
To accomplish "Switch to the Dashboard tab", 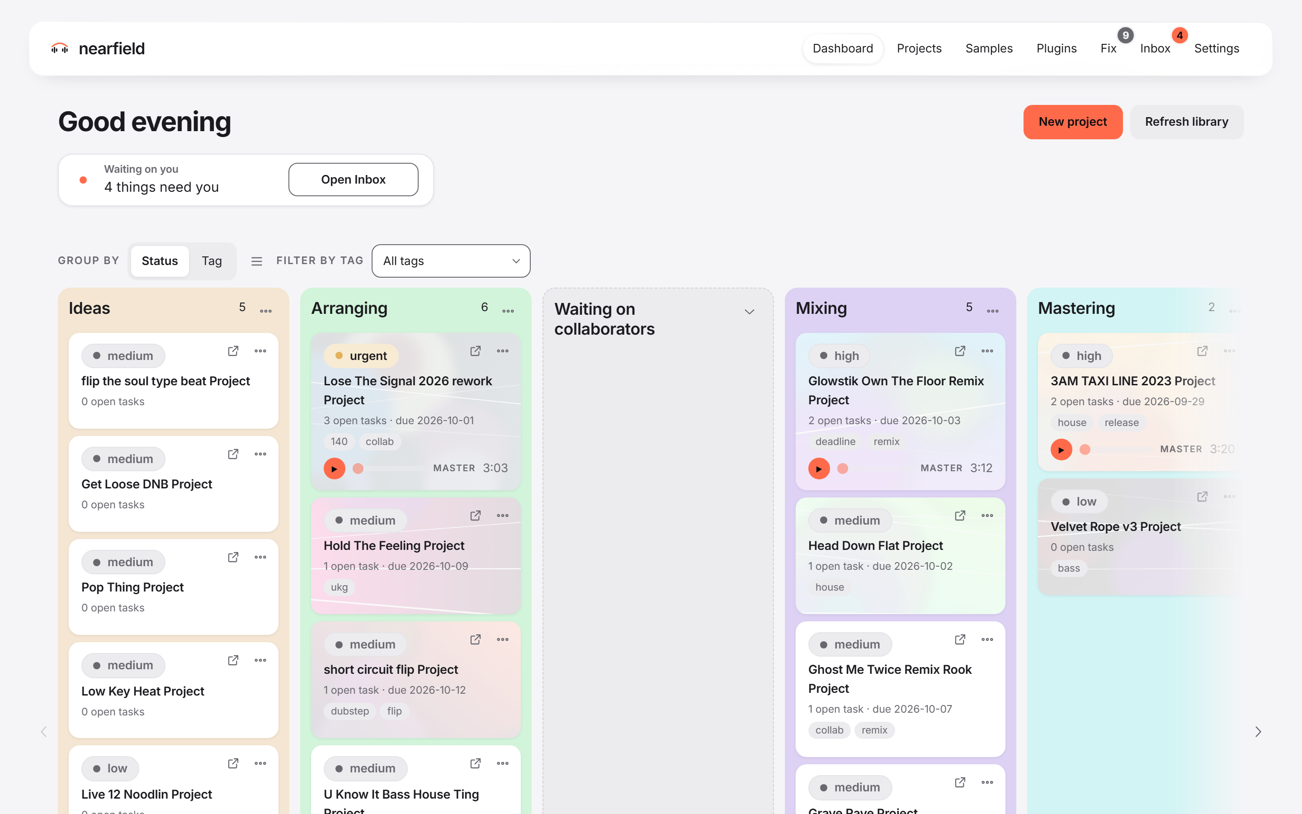I will [843, 48].
